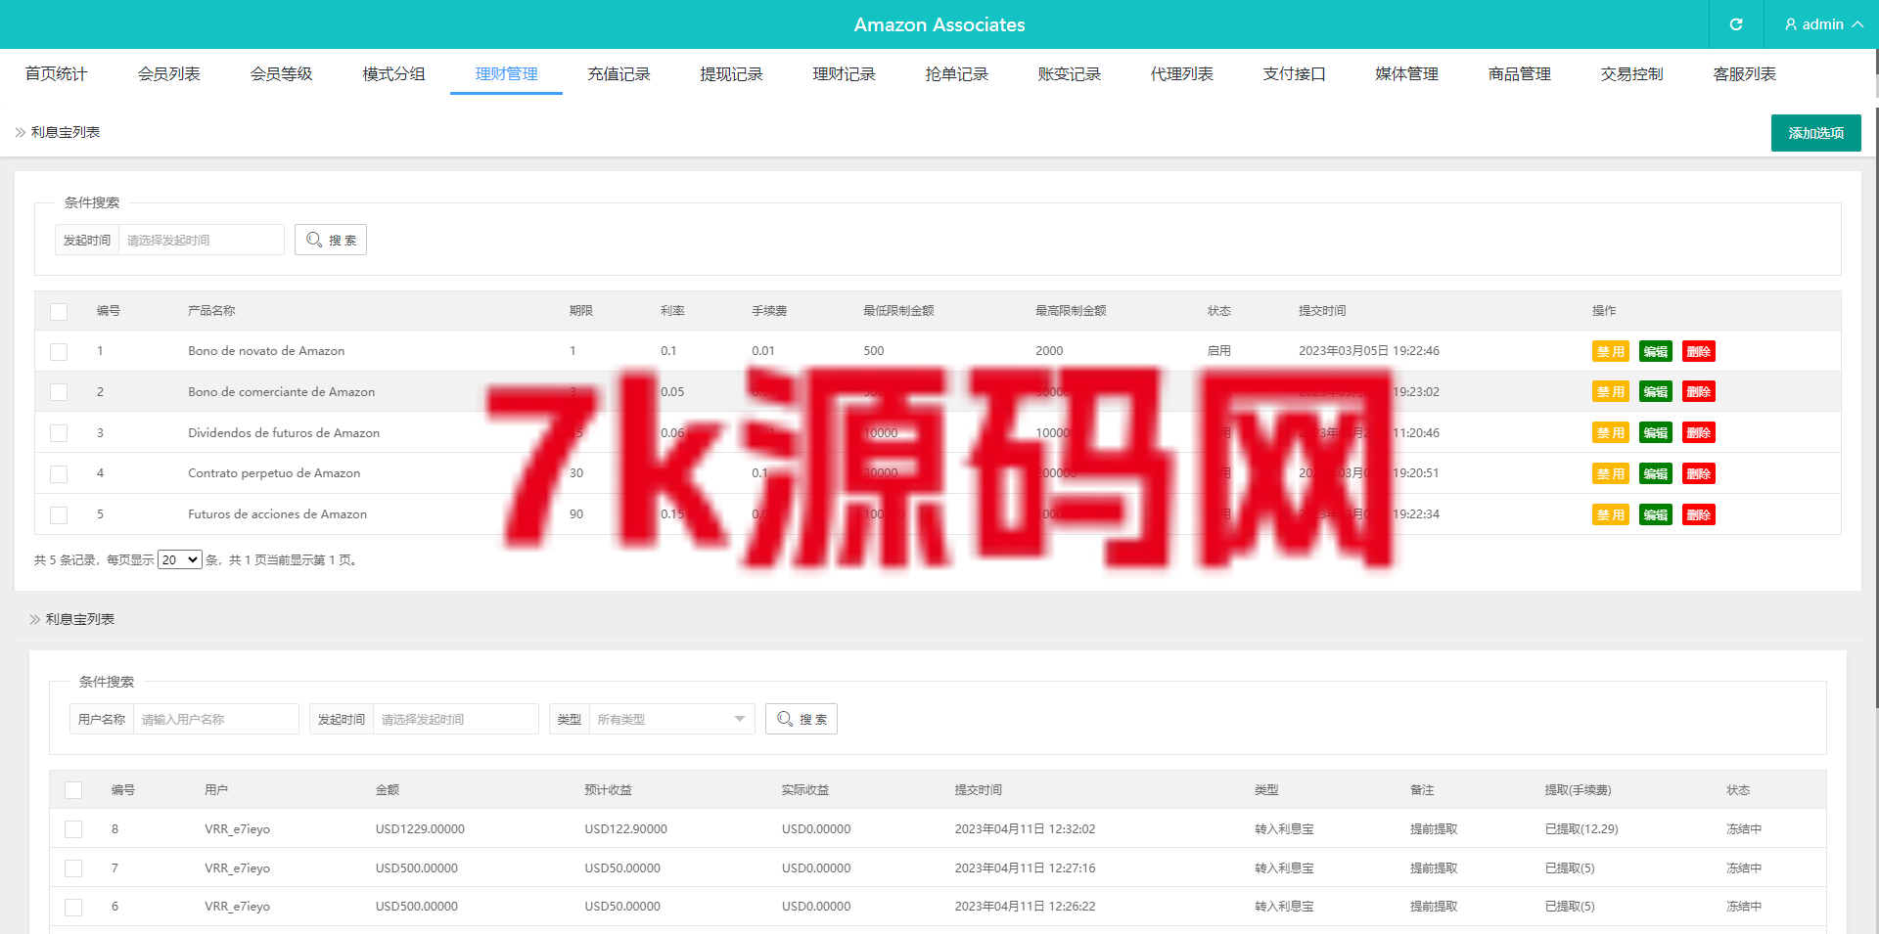Image resolution: width=1879 pixels, height=934 pixels.
Task: Switch to the 商品管理 tab
Action: coord(1519,73)
